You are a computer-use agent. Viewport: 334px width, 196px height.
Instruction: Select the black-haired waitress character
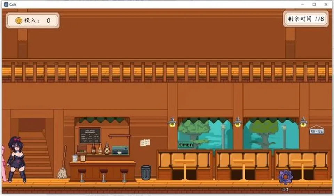pyautogui.click(x=17, y=160)
